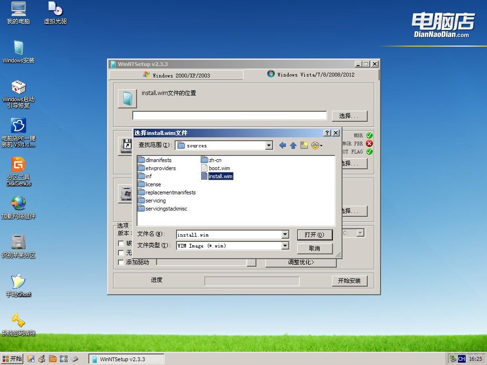Click WinNTSetup v2.3.3 taskbar button
Viewport: 487px width, 365px height.
click(x=127, y=359)
